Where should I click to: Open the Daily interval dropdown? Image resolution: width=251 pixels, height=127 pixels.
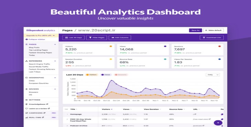coord(213,75)
